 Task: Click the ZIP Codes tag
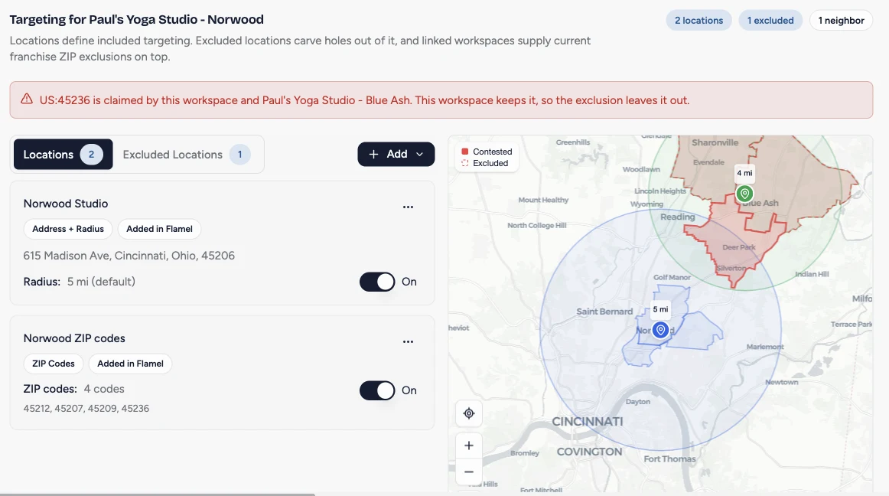[x=54, y=364]
